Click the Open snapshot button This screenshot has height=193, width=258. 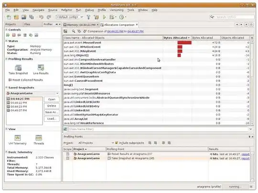[x=52, y=99]
